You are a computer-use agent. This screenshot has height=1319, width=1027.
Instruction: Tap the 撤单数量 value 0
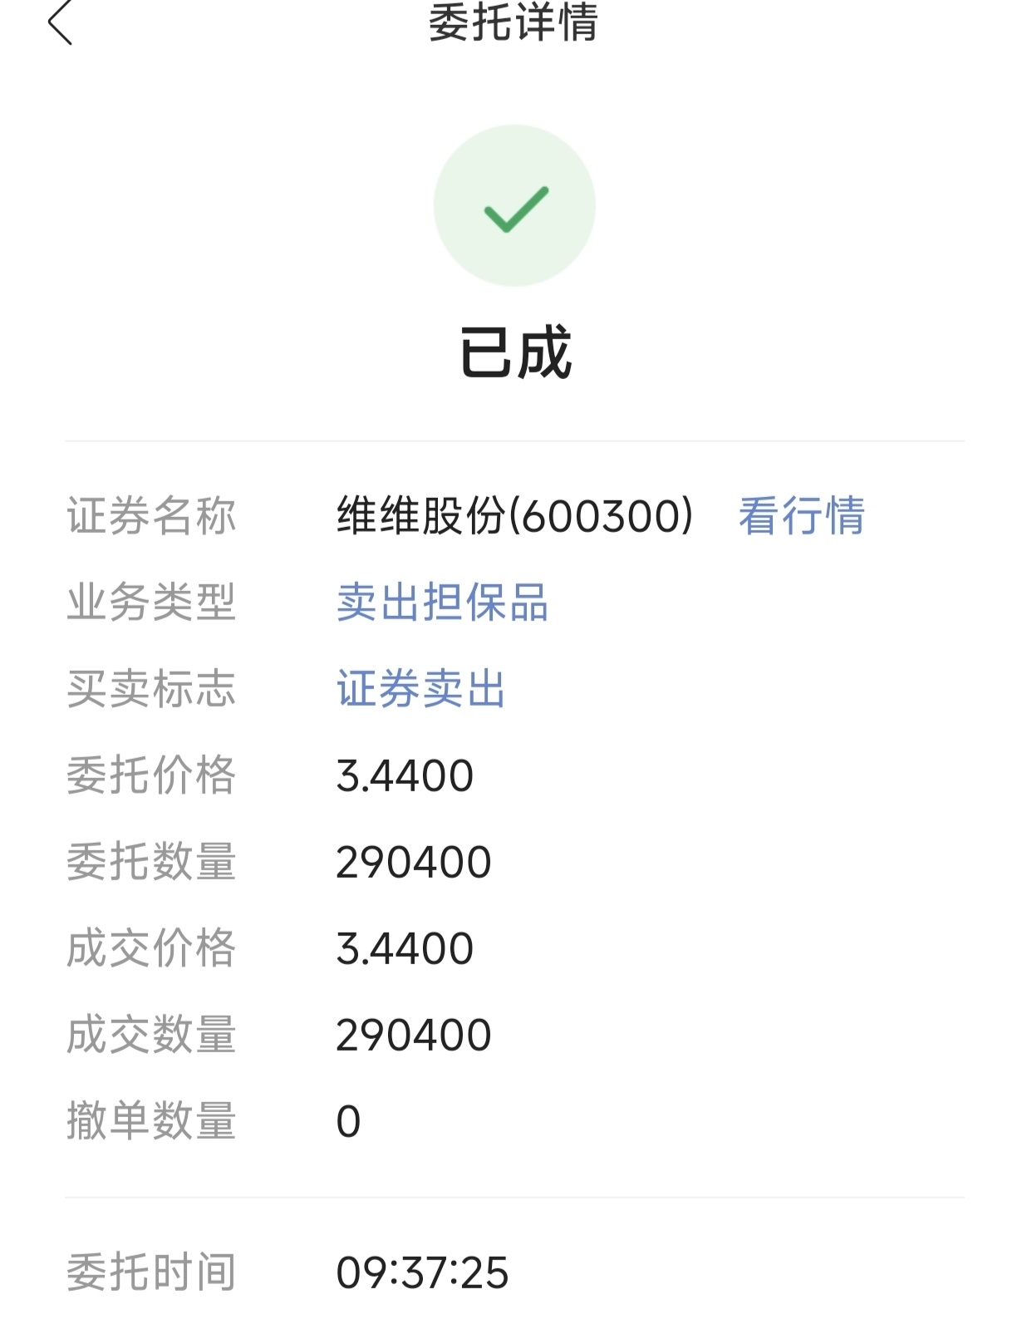pos(348,1121)
